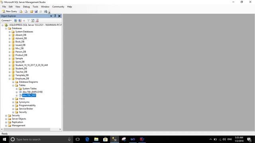The width and height of the screenshot is (255, 143).
Task: Open Microsoft Edge from taskbar
Action: [87, 139]
